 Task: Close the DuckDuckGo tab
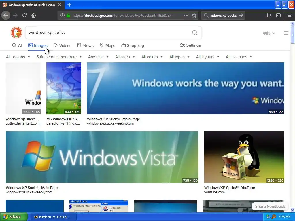pyautogui.click(x=60, y=5)
